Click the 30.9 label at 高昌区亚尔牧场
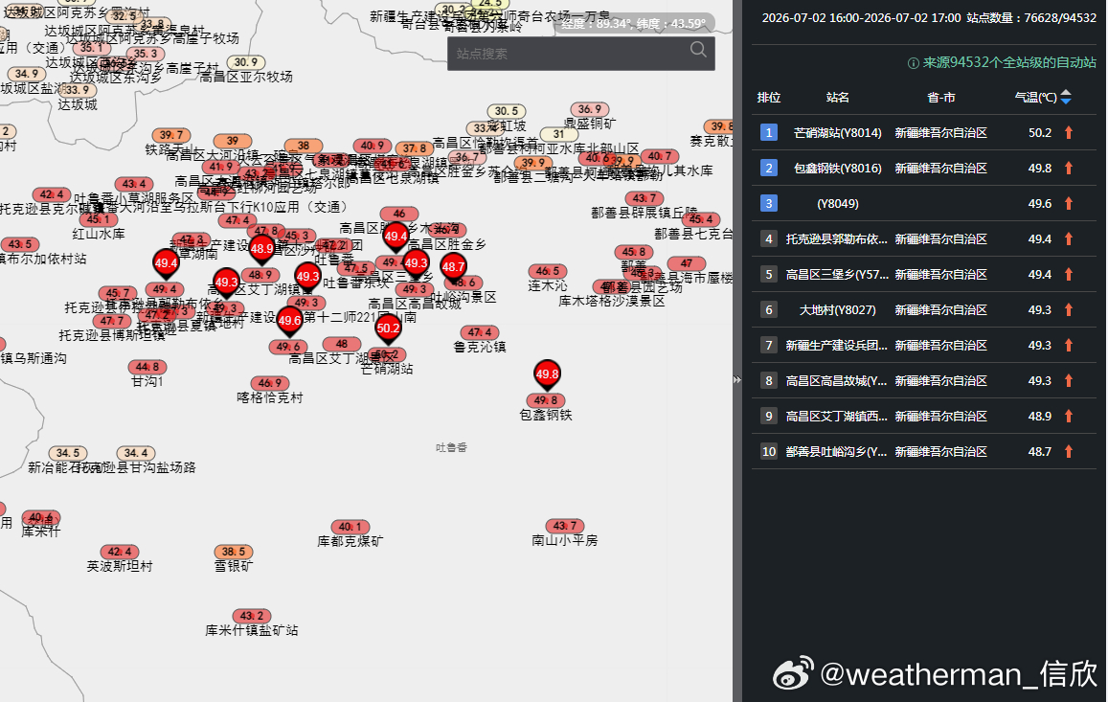Viewport: 1108px width, 702px height. pyautogui.click(x=246, y=62)
